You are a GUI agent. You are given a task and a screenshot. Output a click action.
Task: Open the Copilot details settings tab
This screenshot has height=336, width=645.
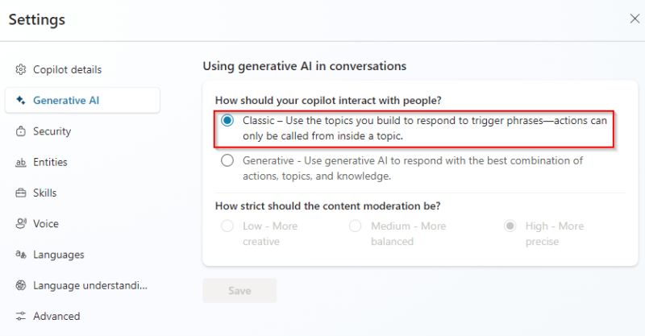point(67,70)
